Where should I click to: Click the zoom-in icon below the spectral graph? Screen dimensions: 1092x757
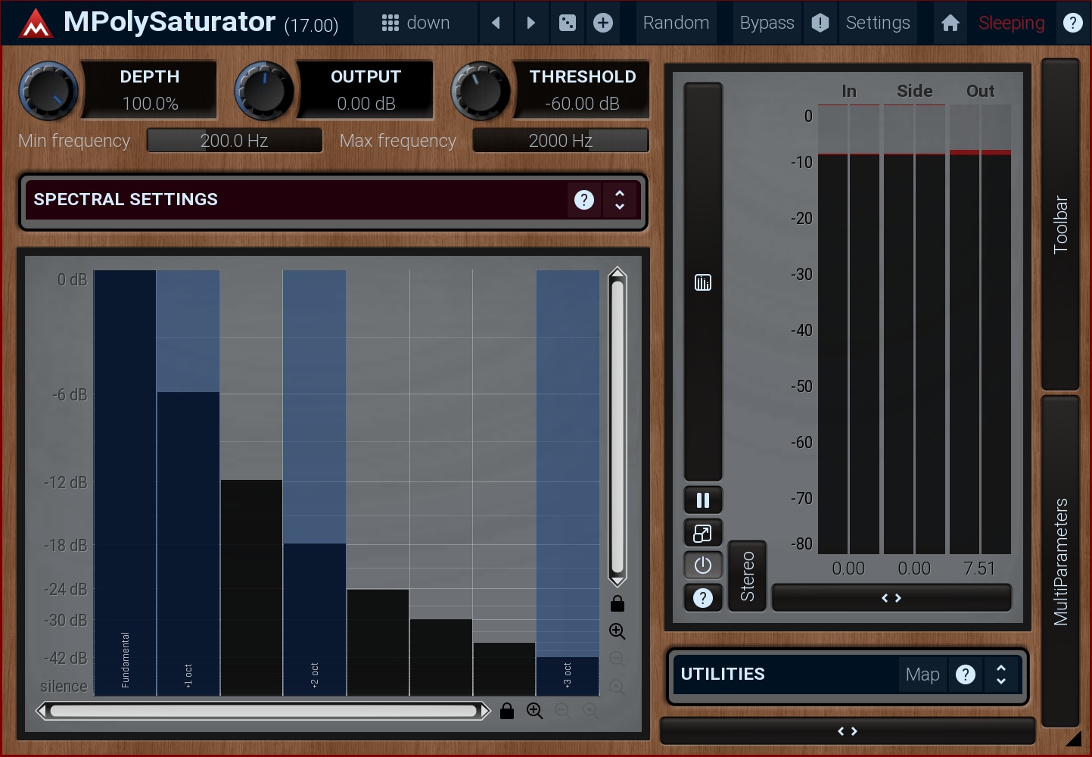(x=535, y=711)
